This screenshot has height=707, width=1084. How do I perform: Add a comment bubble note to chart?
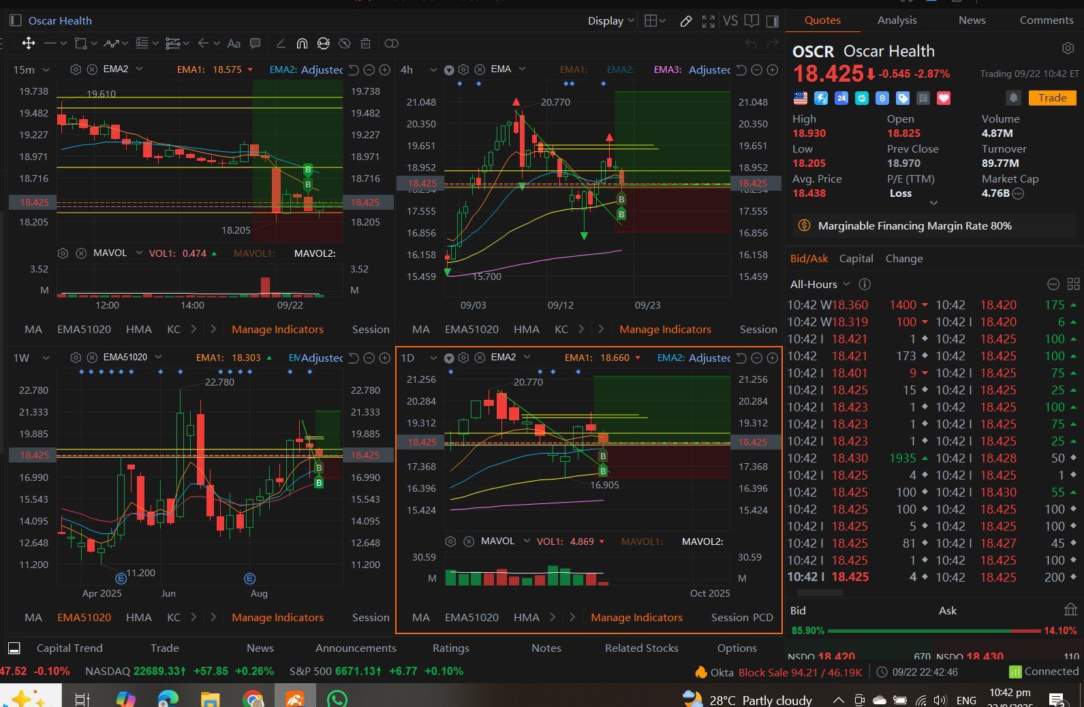tap(255, 44)
